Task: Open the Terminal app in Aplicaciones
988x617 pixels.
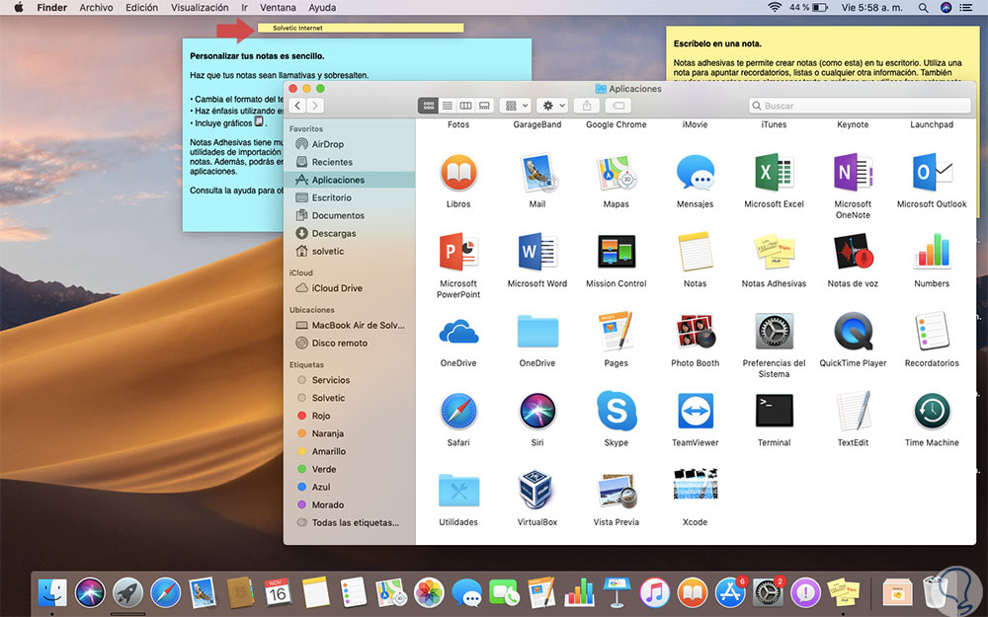Action: click(x=774, y=411)
